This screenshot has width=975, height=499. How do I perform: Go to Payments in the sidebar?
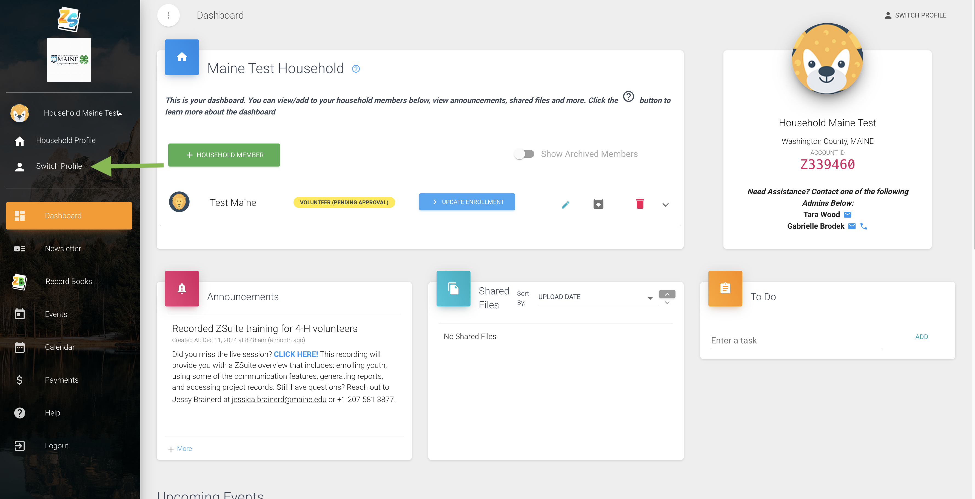point(61,380)
